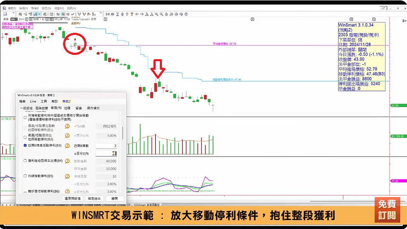Click the horizontal scrollbar at bottom right
Screen dimensions: 407x229
click(x=357, y=201)
